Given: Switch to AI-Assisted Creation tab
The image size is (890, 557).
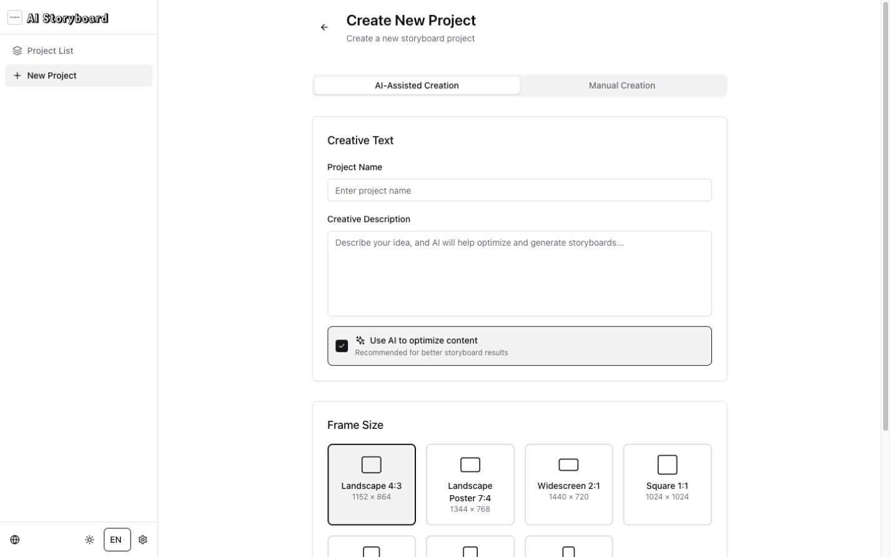Looking at the screenshot, I should point(417,86).
